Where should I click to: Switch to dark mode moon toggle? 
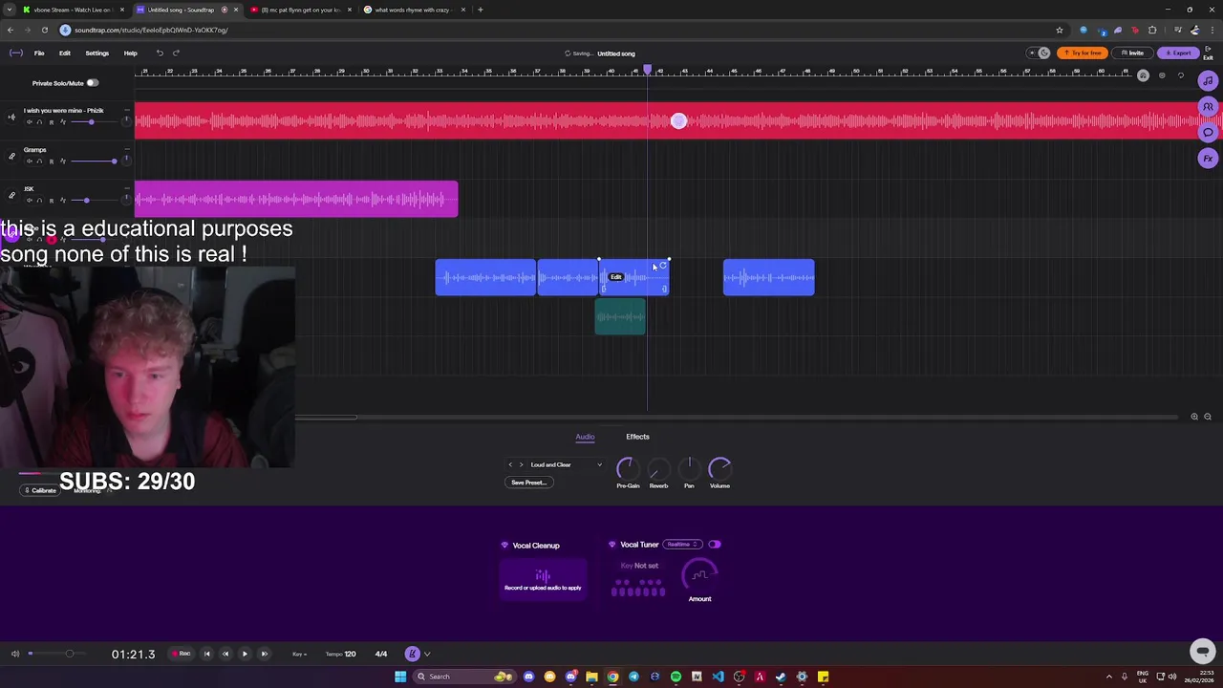1044,53
